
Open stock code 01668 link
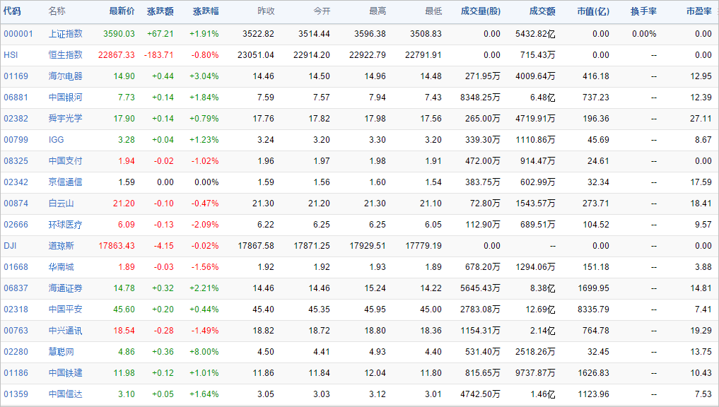pos(16,267)
